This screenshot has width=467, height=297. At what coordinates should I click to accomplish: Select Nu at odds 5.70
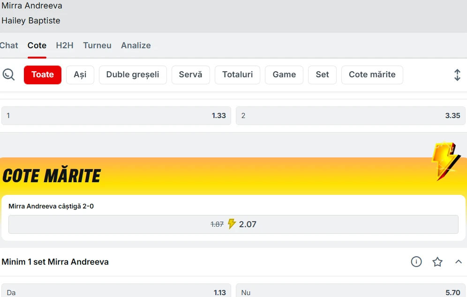click(351, 292)
